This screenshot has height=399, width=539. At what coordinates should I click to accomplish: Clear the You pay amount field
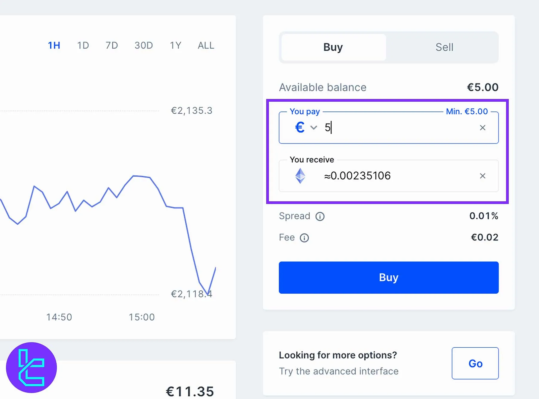click(482, 128)
